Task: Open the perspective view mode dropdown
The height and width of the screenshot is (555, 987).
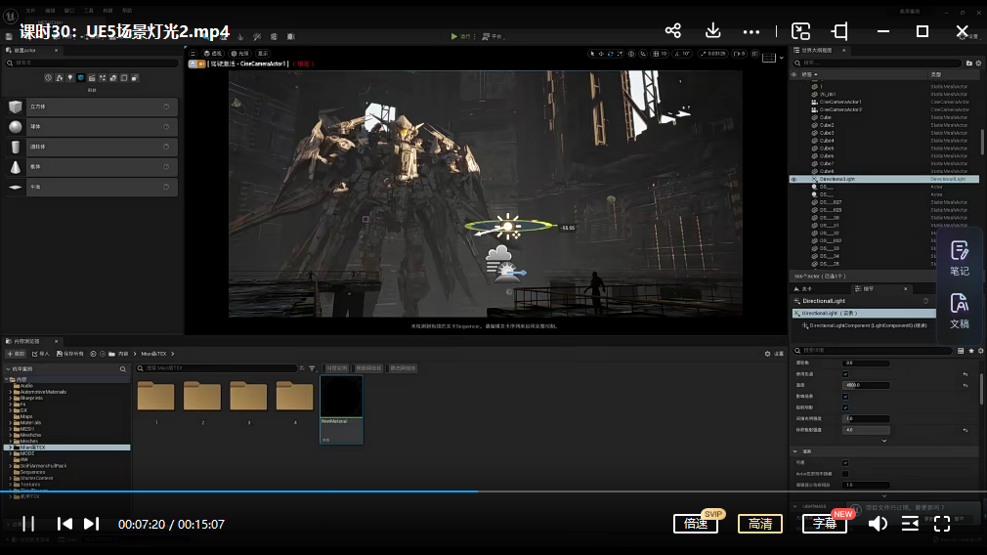Action: click(x=213, y=54)
